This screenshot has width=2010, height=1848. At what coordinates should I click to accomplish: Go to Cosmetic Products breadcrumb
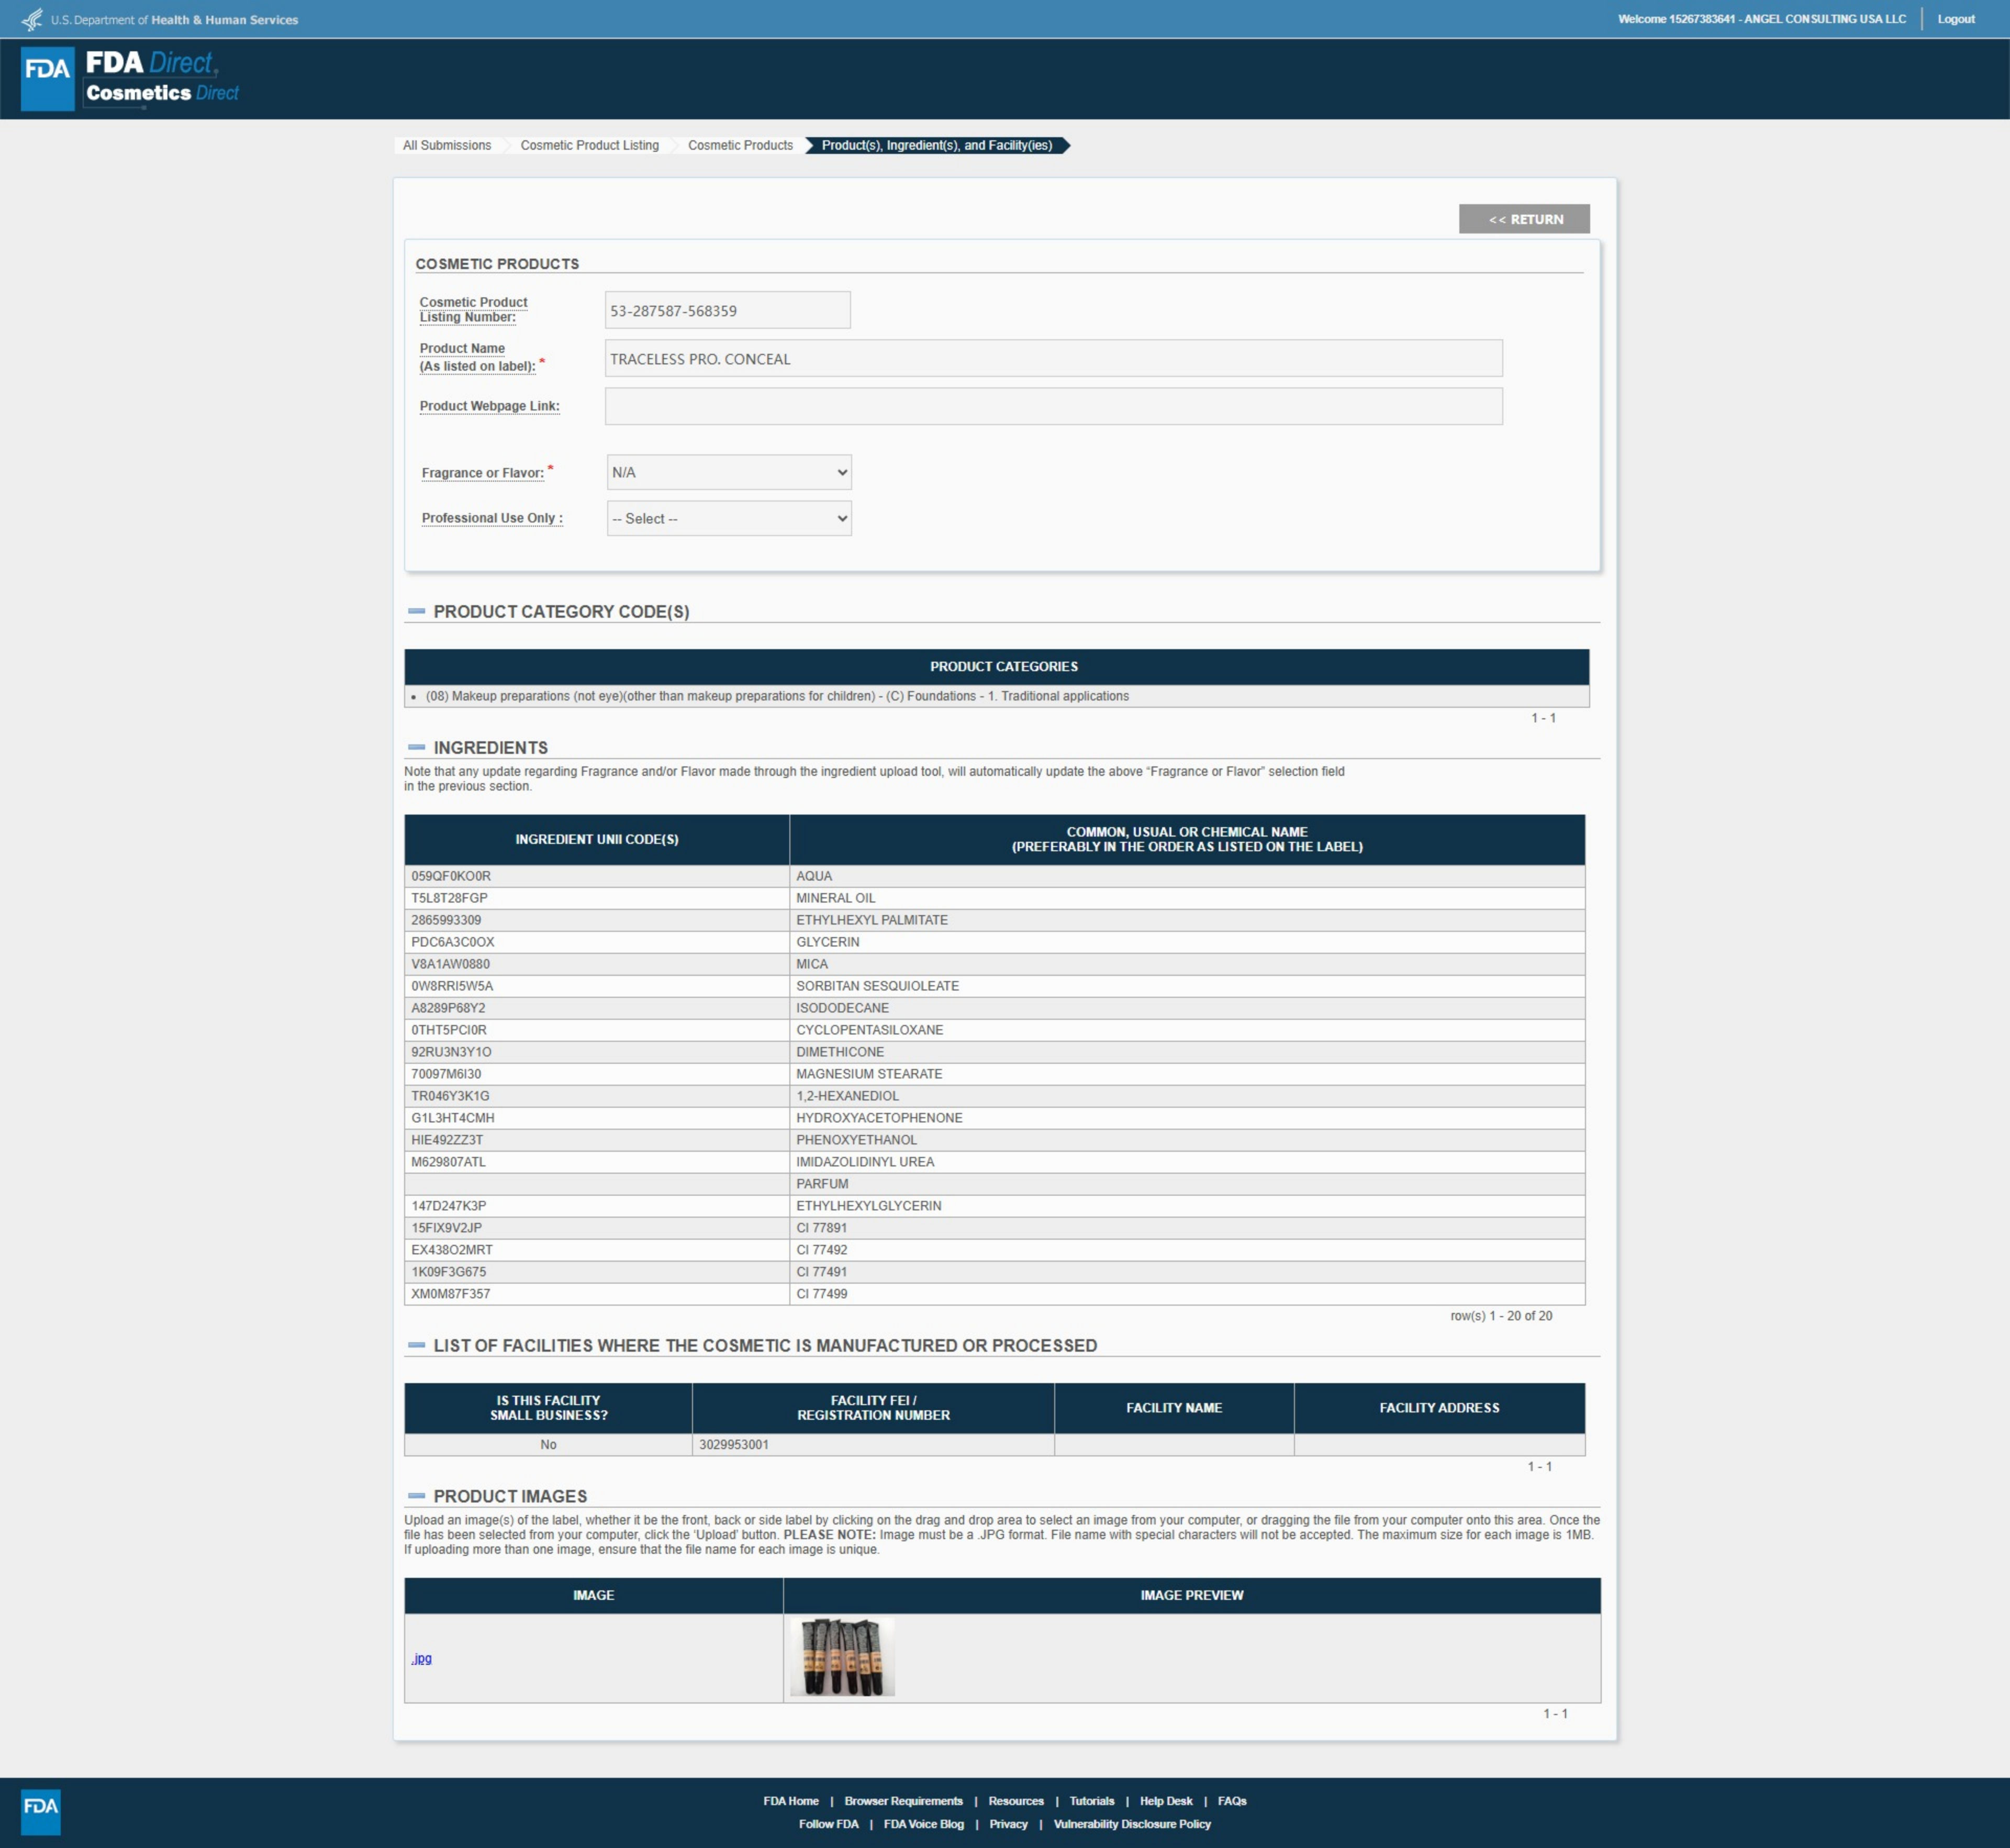click(x=740, y=145)
